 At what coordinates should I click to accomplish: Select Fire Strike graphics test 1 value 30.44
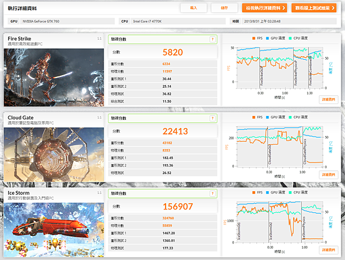click(x=167, y=79)
